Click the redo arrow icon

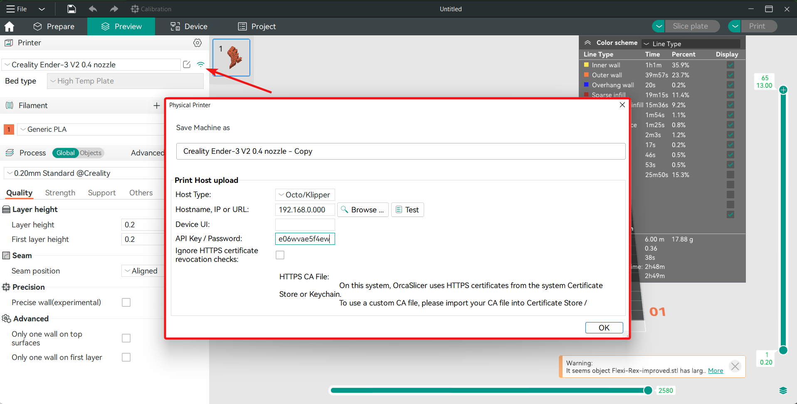114,9
